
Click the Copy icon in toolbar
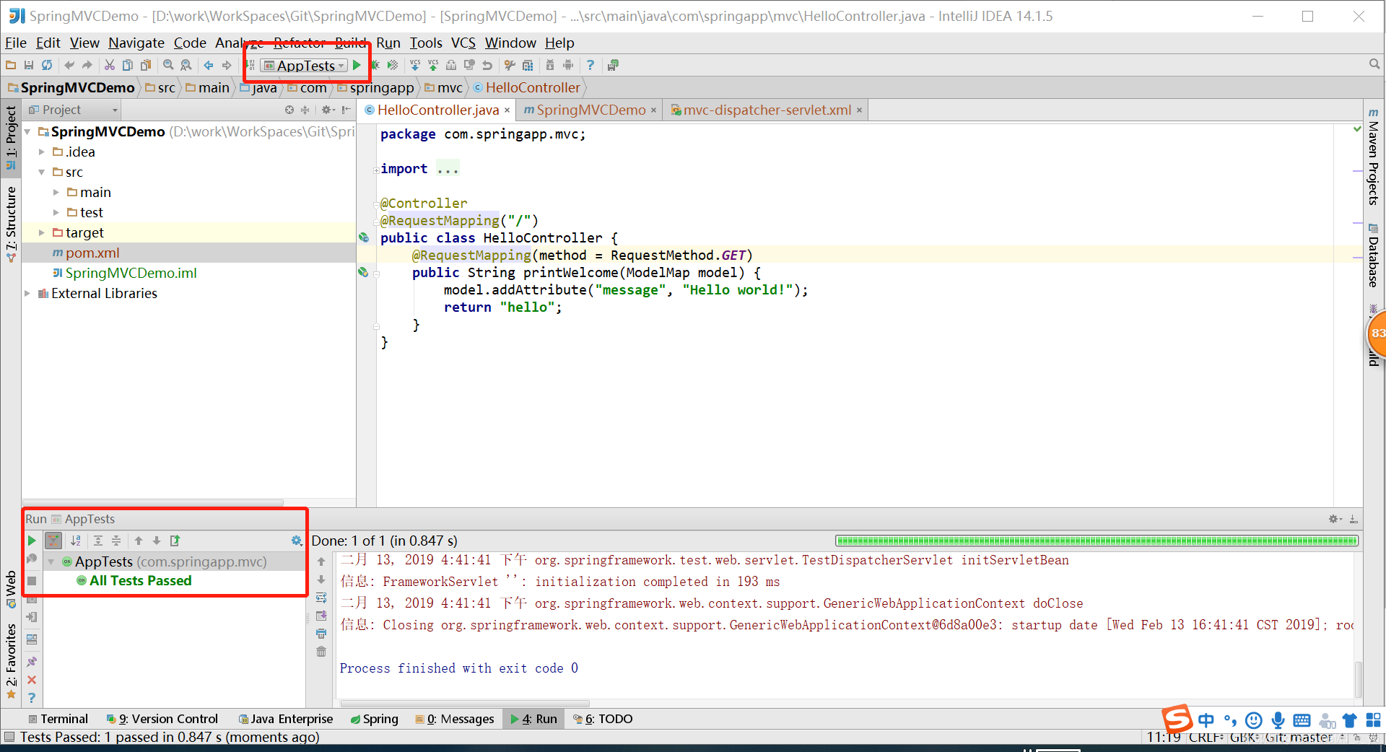pyautogui.click(x=128, y=65)
